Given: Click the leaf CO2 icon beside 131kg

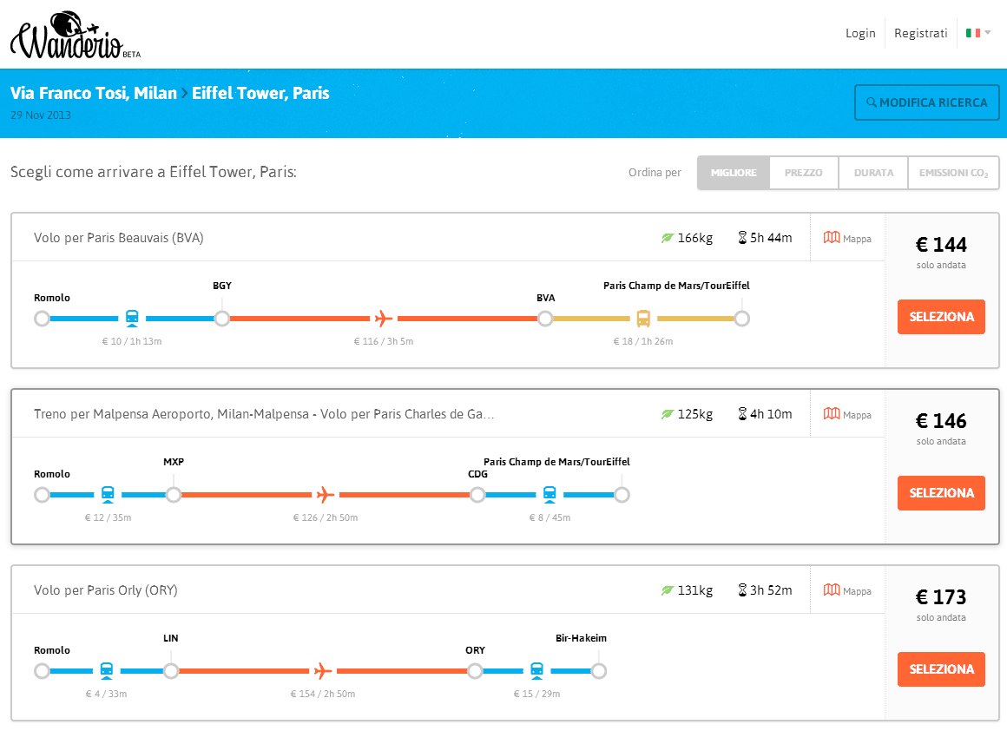Looking at the screenshot, I should click(668, 590).
